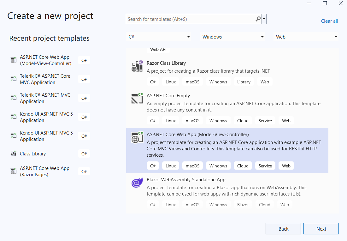Select the Blazor WebAssembly Standalone App icon
347x241 pixels.
click(137, 183)
